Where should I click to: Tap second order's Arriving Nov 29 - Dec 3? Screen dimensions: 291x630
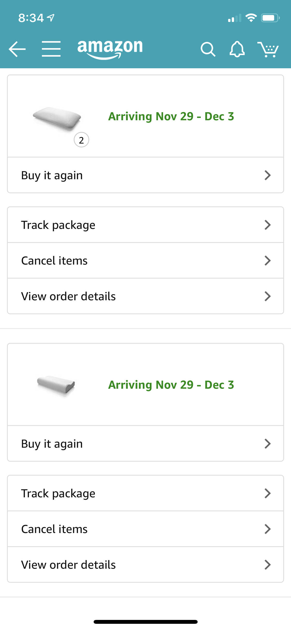[x=171, y=385]
